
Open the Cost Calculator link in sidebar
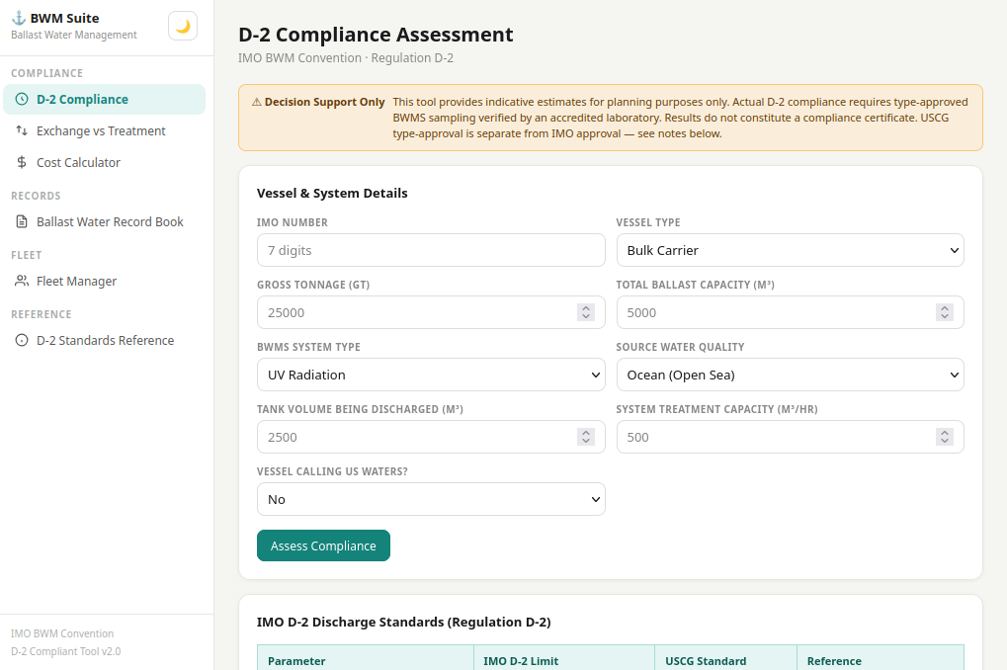click(78, 162)
